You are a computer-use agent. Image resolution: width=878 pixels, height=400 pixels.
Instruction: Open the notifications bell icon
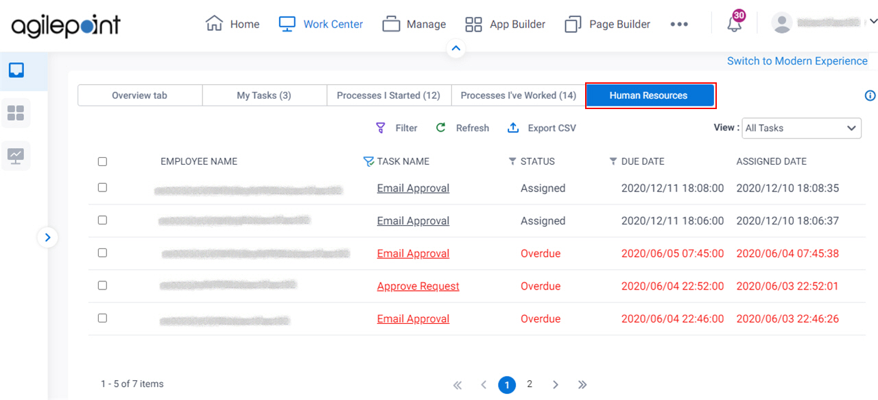[x=734, y=24]
